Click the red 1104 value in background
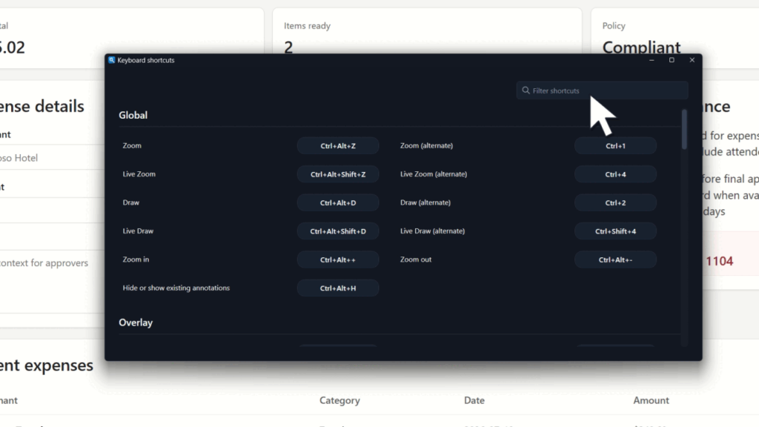This screenshot has height=427, width=759. (x=719, y=262)
